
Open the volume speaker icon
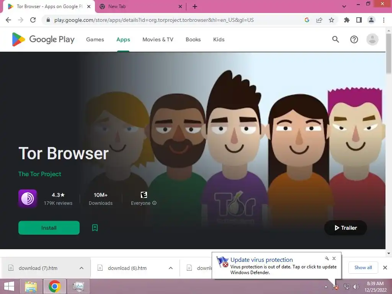tap(356, 287)
